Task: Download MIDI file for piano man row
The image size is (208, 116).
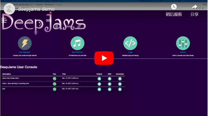Action: click(x=110, y=79)
